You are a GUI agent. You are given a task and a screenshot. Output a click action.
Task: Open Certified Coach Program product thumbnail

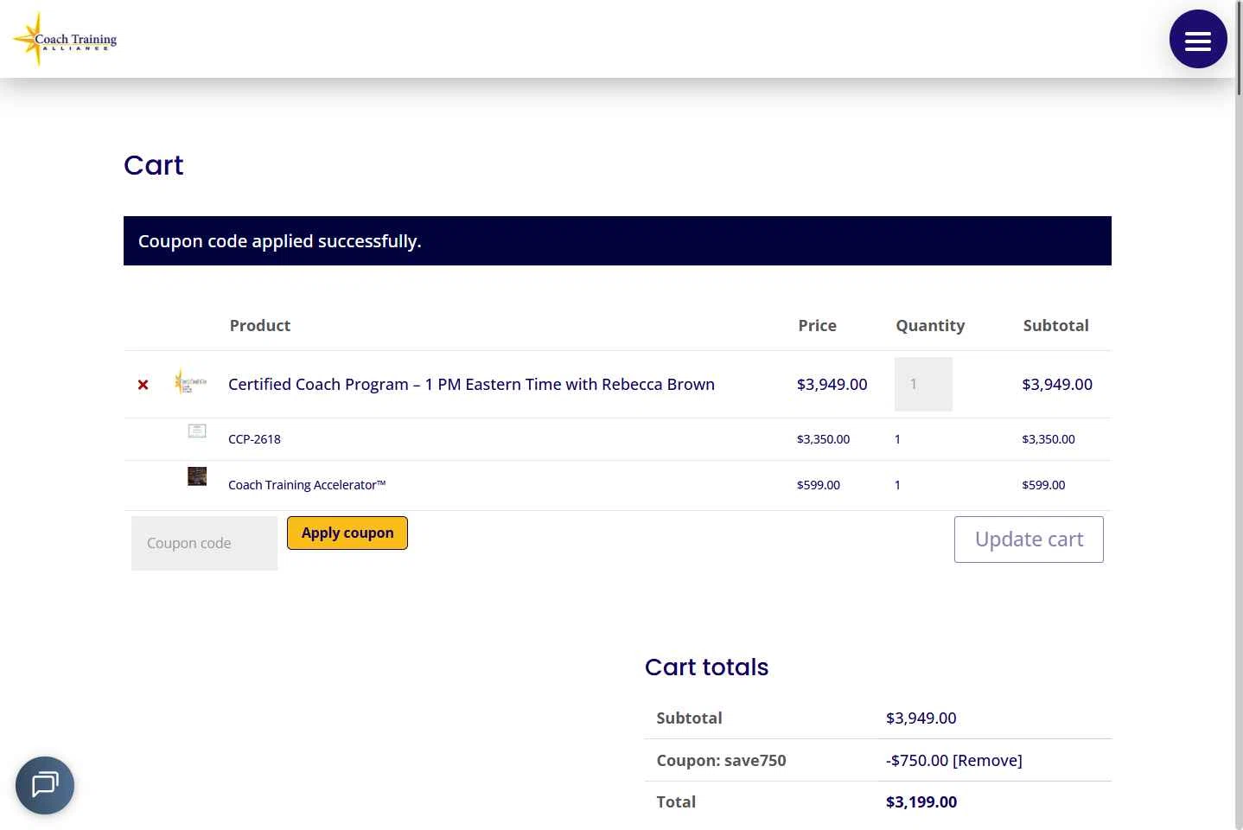191,381
